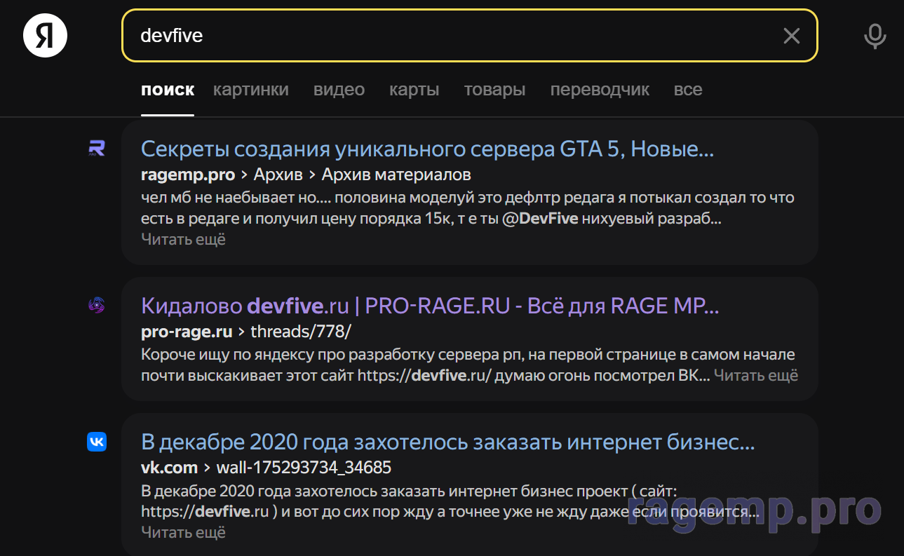This screenshot has height=556, width=904.
Task: Click the Архив breadcrumb of ragemp.pro result
Action: coord(278,175)
